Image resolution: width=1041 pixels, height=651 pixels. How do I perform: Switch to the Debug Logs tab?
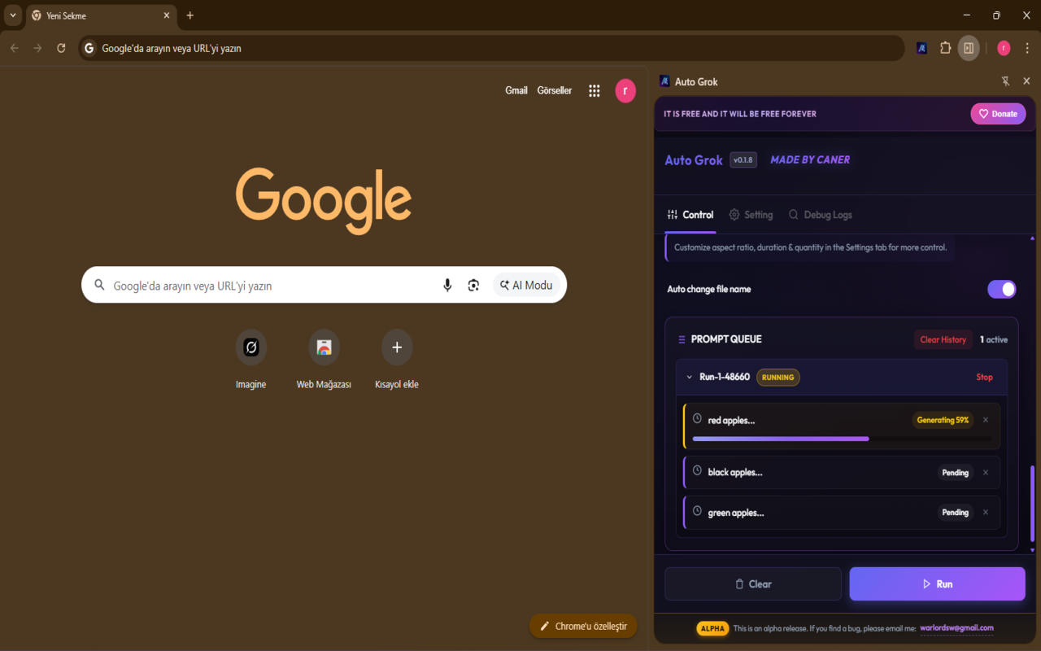pyautogui.click(x=820, y=215)
